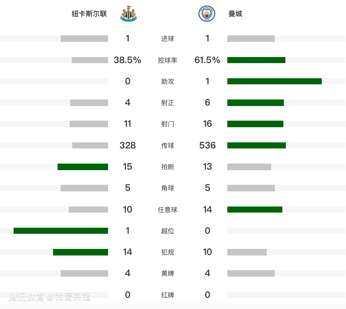
Task: Click the 任意球 stat label
Action: click(168, 210)
